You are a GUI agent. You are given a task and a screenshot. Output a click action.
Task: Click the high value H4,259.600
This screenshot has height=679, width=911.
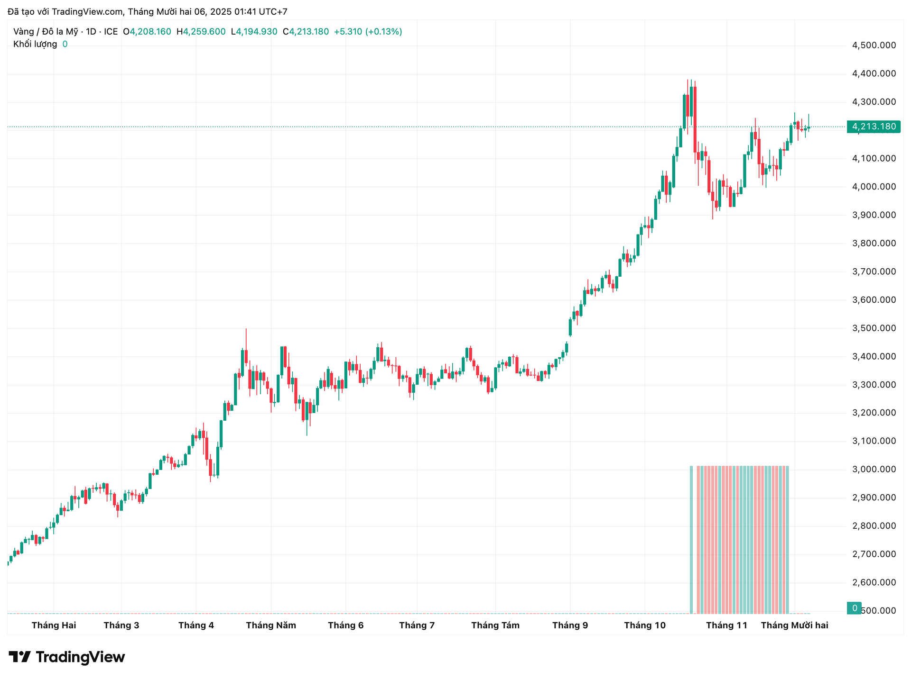click(202, 31)
